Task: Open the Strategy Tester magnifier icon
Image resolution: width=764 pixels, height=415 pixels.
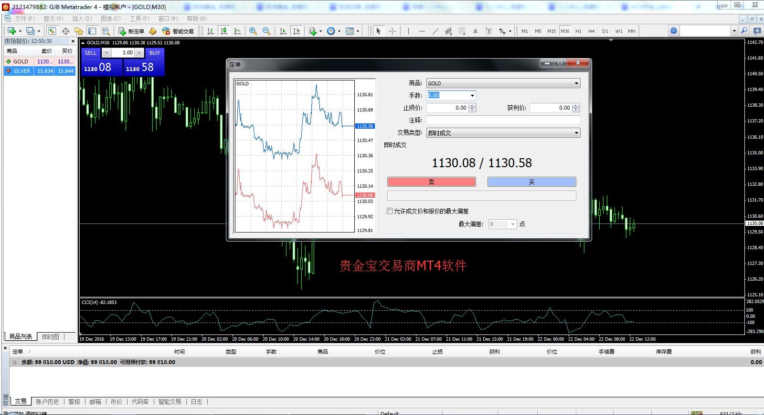Action: coord(106,31)
